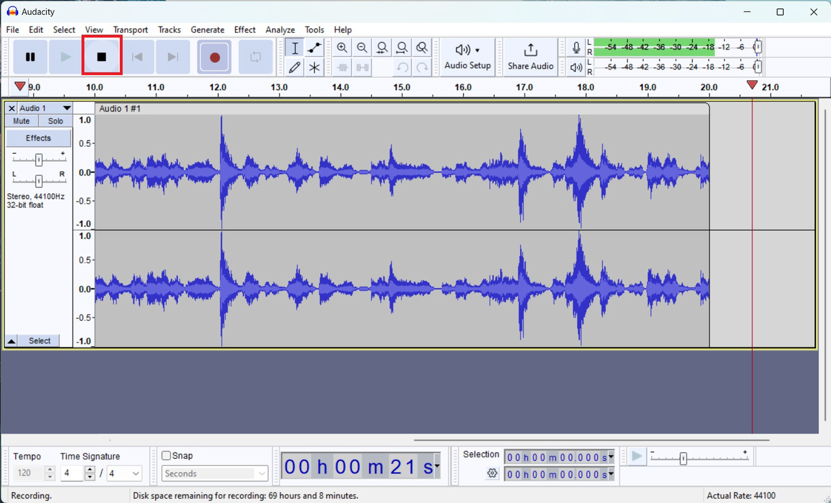Click the Trim Audio Outside Selection icon
831x503 pixels.
(342, 67)
